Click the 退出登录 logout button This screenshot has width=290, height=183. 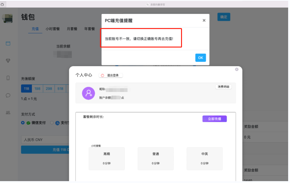111,75
